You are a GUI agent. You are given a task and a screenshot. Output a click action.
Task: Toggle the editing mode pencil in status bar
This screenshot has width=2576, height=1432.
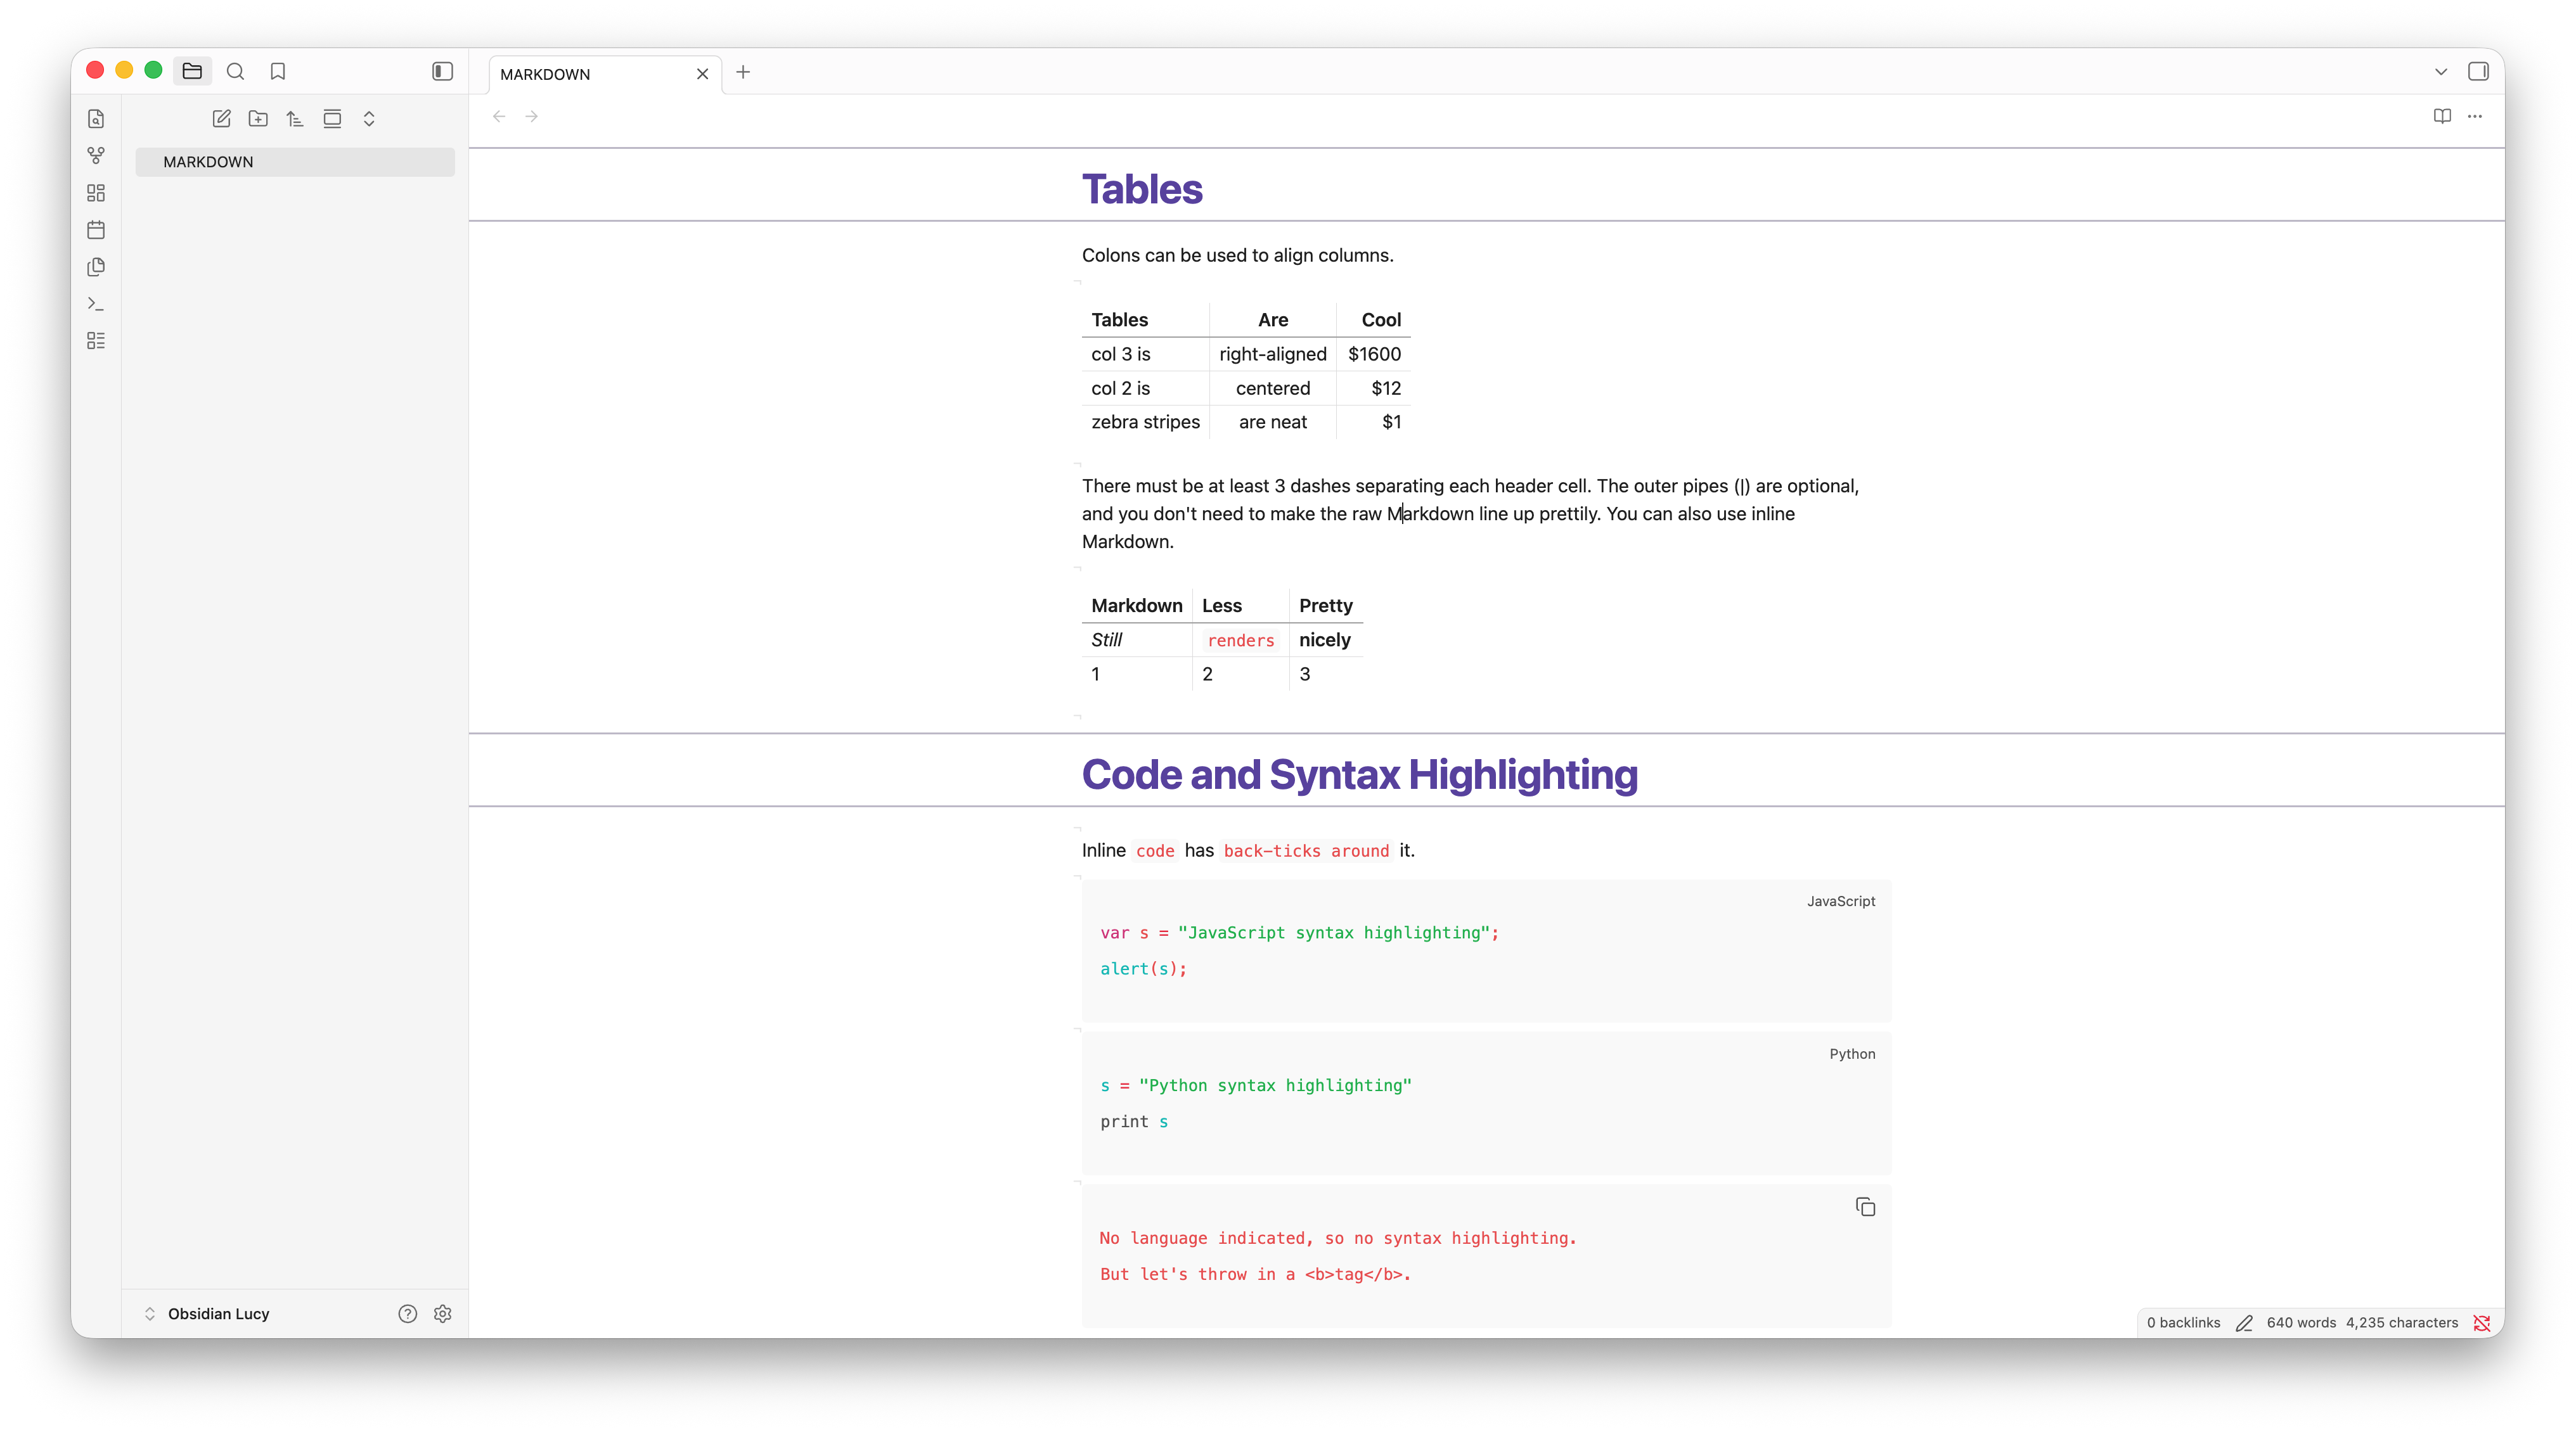(2244, 1322)
